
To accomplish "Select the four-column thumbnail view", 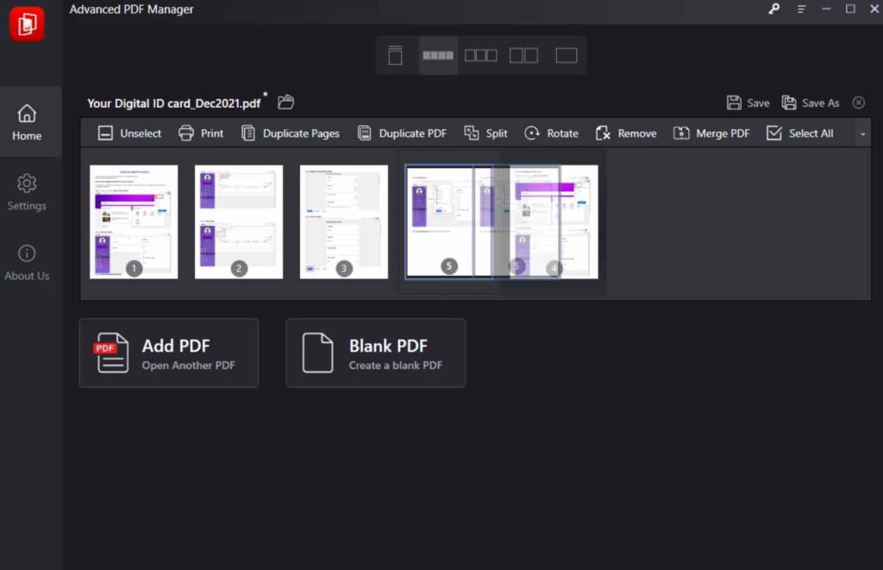I will click(438, 55).
